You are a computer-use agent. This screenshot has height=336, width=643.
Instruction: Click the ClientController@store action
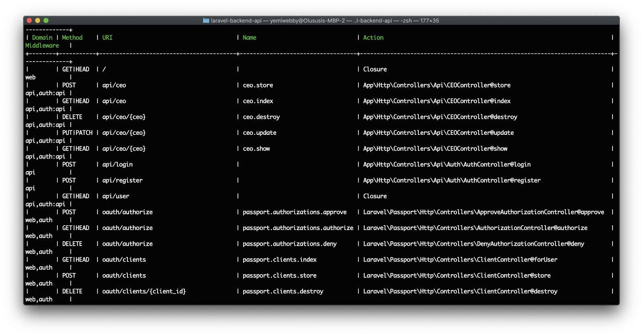tap(457, 275)
